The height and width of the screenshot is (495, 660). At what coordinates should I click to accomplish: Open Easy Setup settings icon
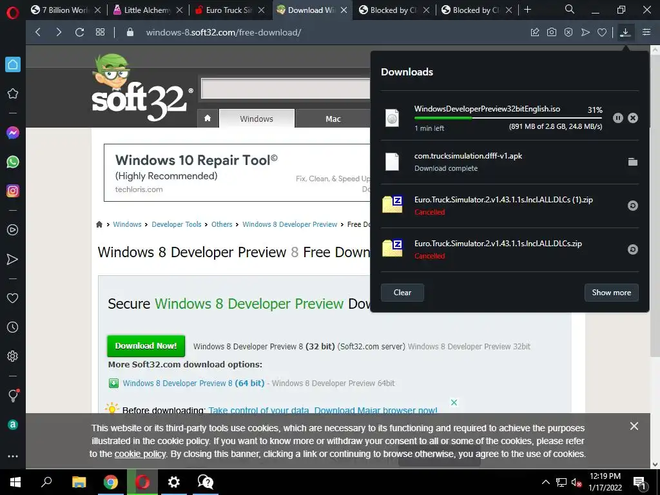(646, 32)
